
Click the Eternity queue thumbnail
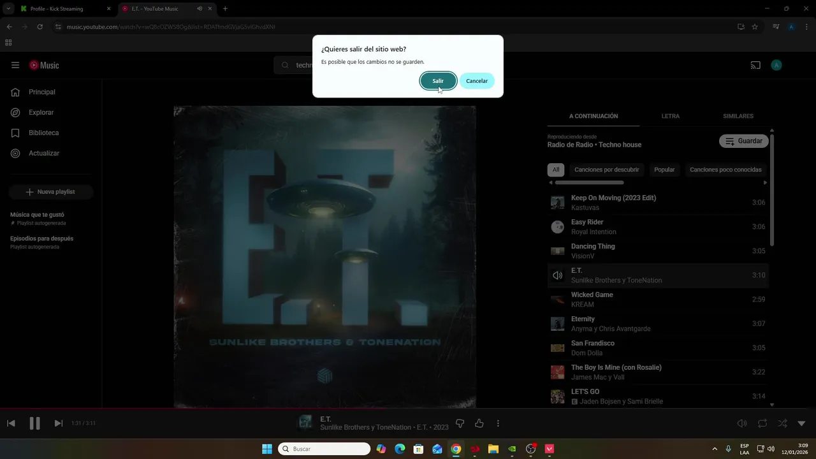click(558, 324)
